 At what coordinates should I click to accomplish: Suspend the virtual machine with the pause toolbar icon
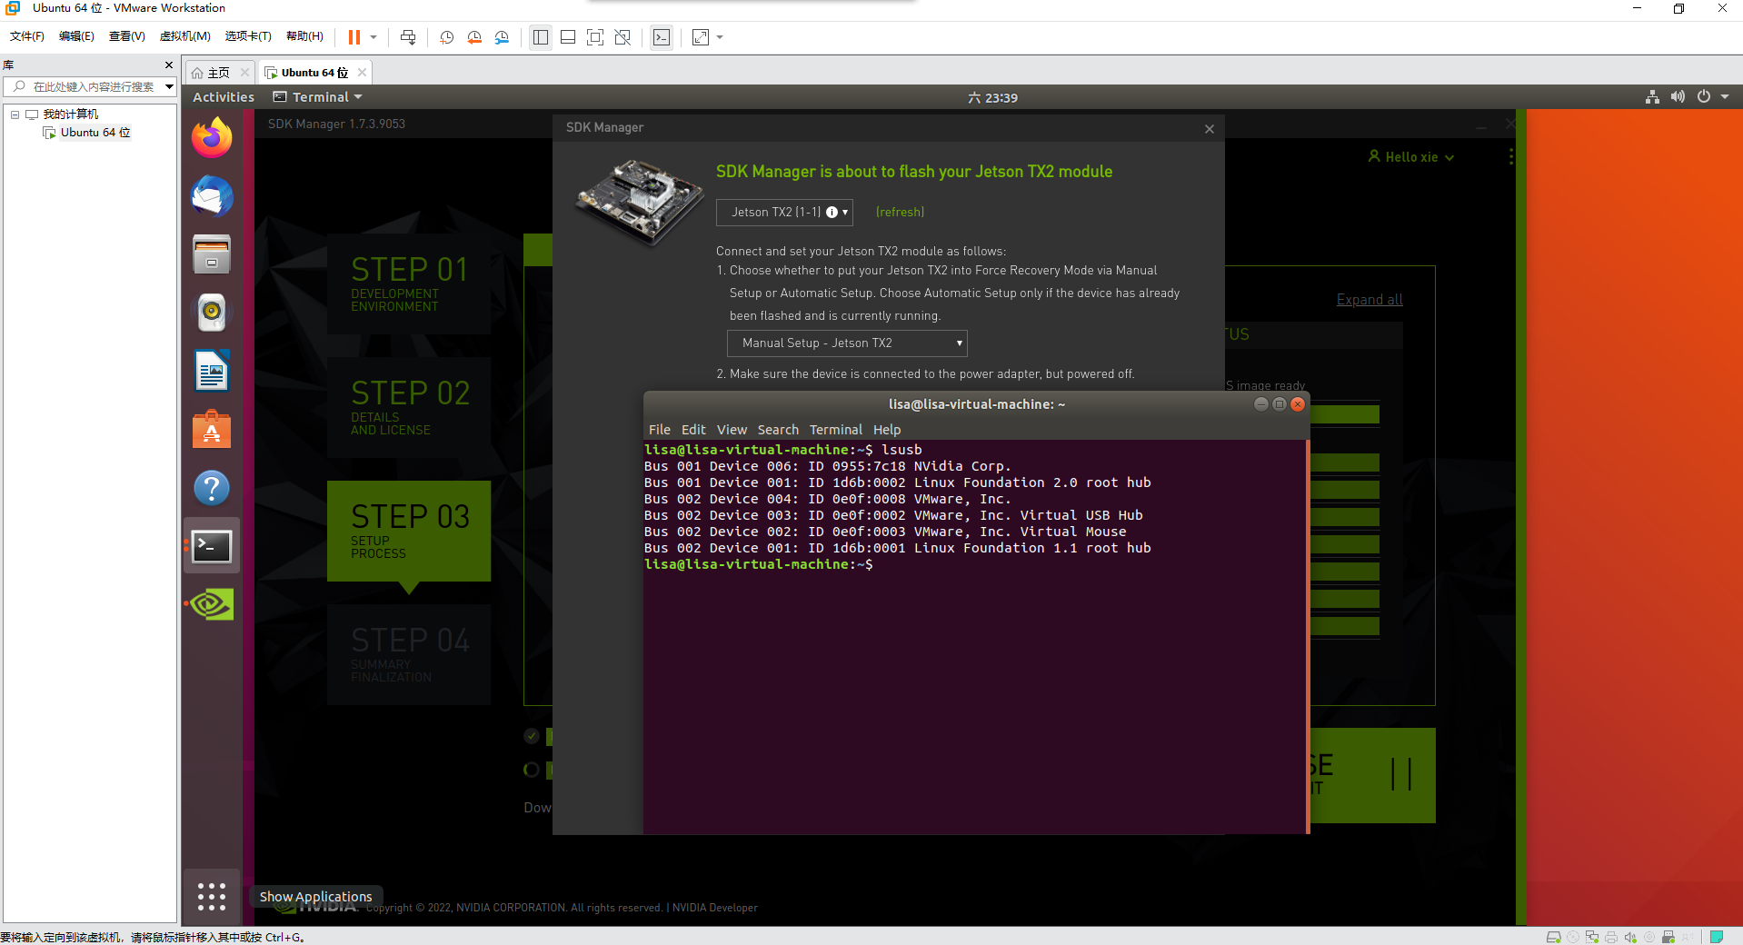(354, 37)
